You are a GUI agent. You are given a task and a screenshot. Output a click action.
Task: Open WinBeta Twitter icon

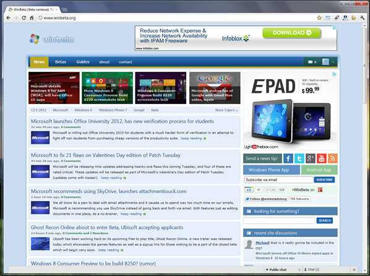click(x=299, y=158)
